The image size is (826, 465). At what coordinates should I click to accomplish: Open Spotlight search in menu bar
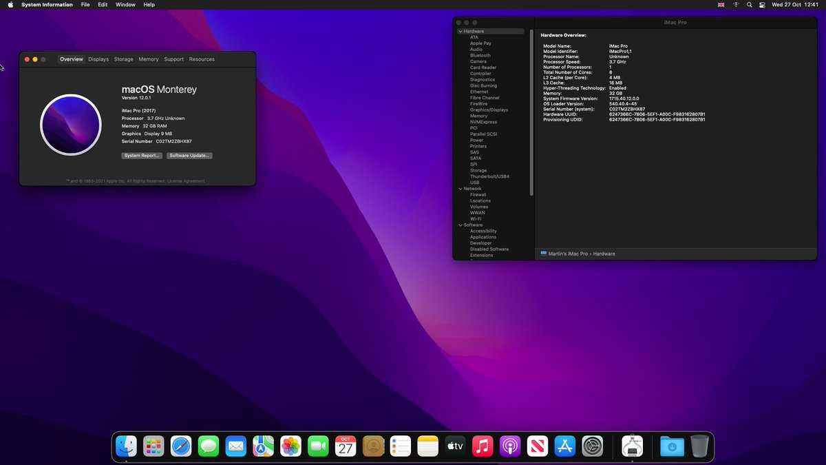pos(749,5)
